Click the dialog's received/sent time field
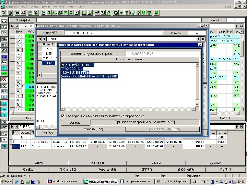Image resolution: width=247 pixels, height=185 pixels. (162, 54)
